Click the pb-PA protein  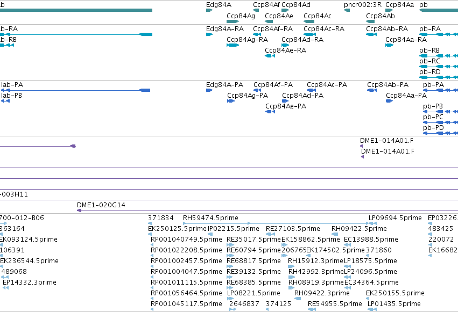(440, 90)
